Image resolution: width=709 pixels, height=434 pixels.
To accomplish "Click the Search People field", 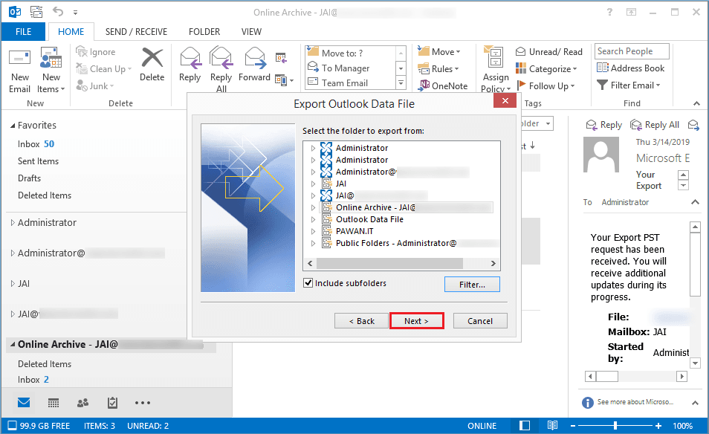I will 632,51.
